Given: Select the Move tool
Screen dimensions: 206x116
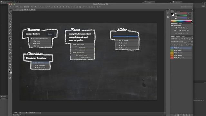Looking at the screenshot, I should click(10, 13).
